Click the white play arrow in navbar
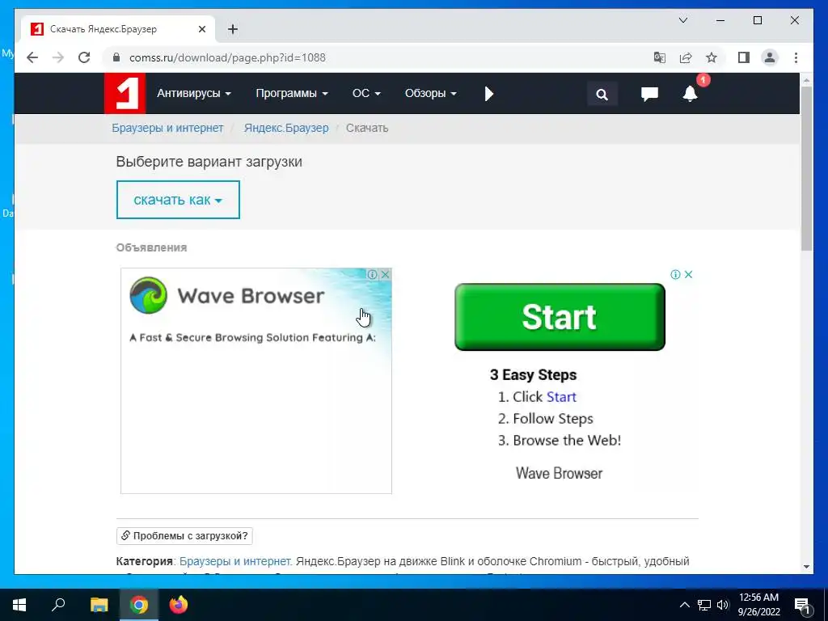 click(x=489, y=94)
